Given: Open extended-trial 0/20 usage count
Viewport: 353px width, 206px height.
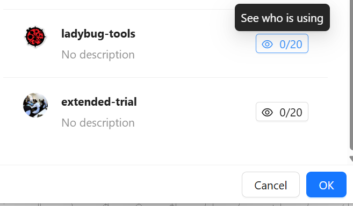Looking at the screenshot, I should pos(282,112).
